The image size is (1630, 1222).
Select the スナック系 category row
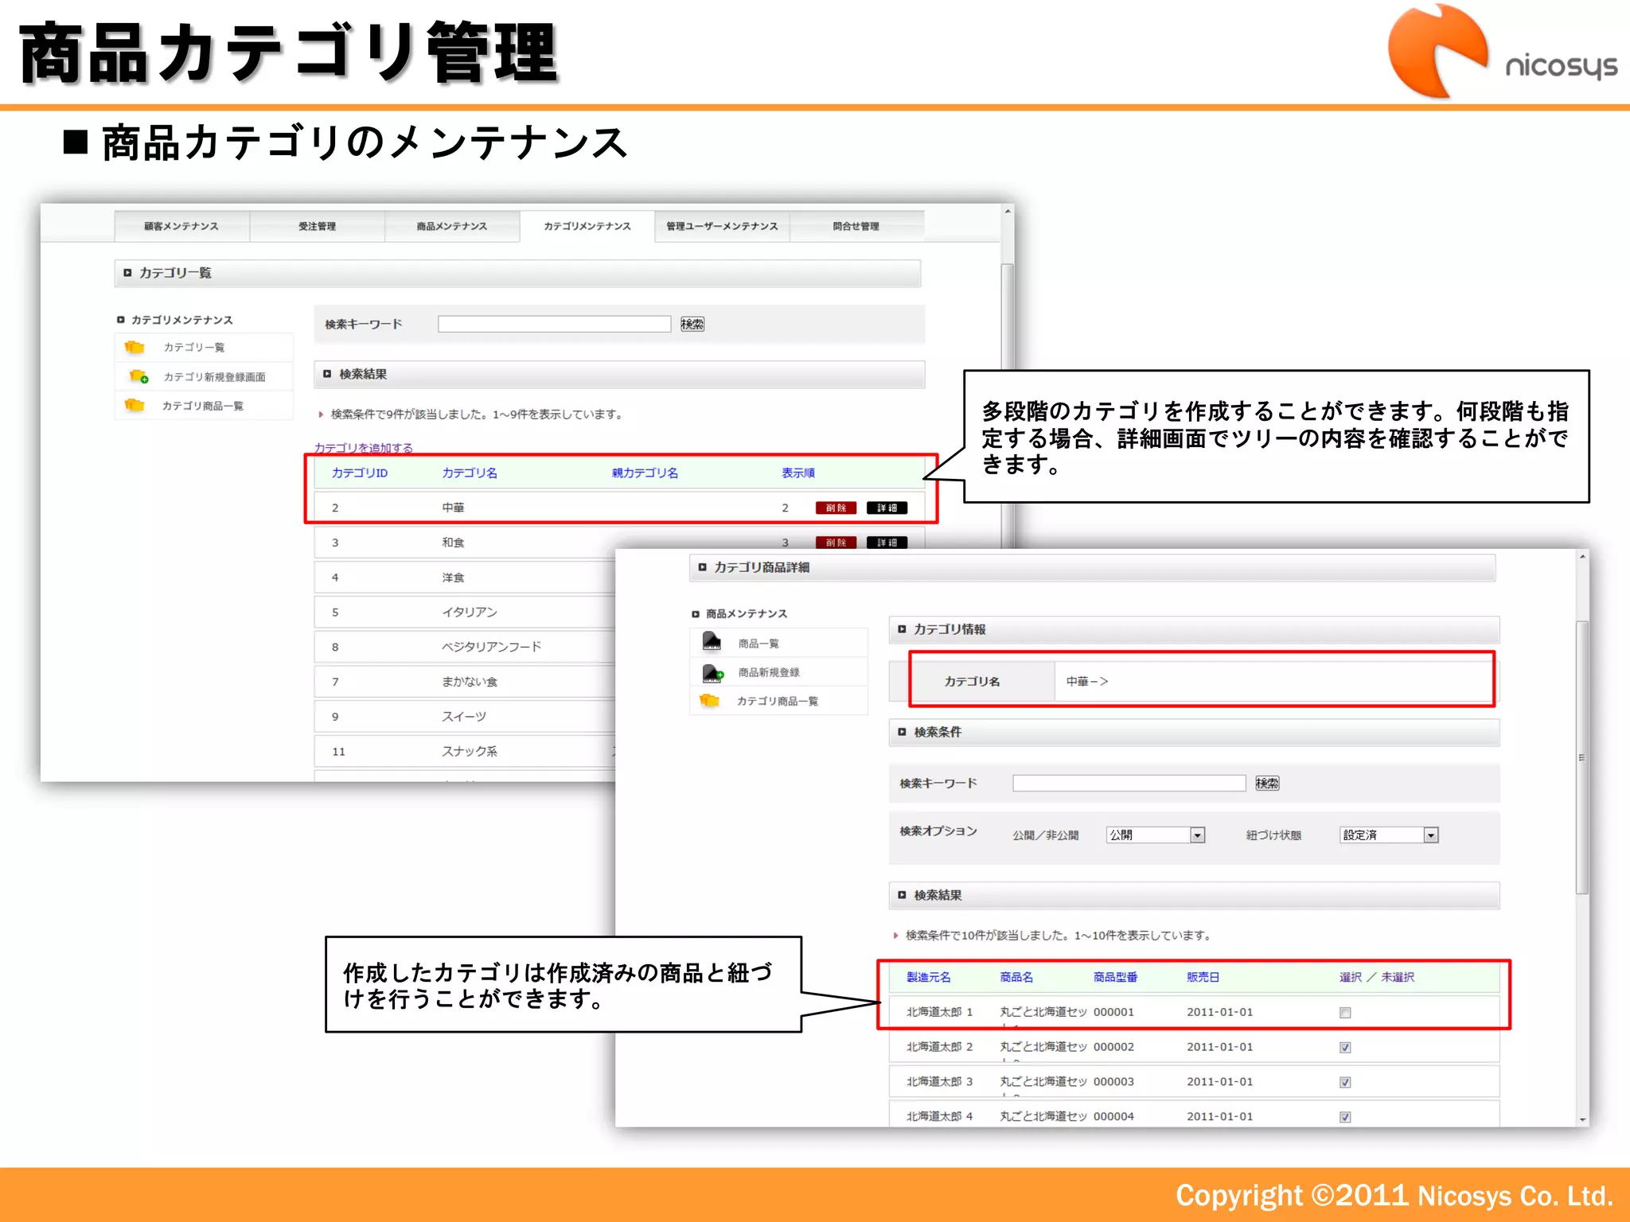click(465, 751)
